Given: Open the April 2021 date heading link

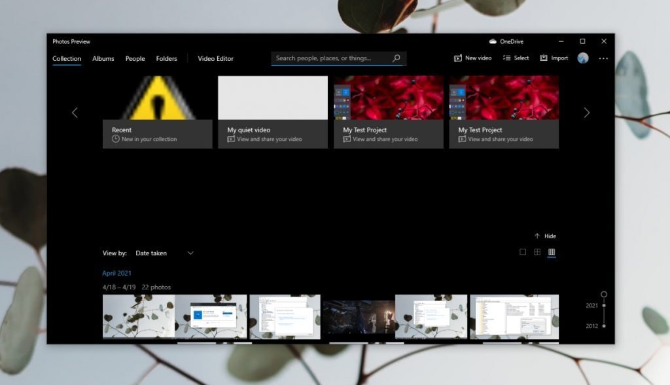Looking at the screenshot, I should click(116, 273).
